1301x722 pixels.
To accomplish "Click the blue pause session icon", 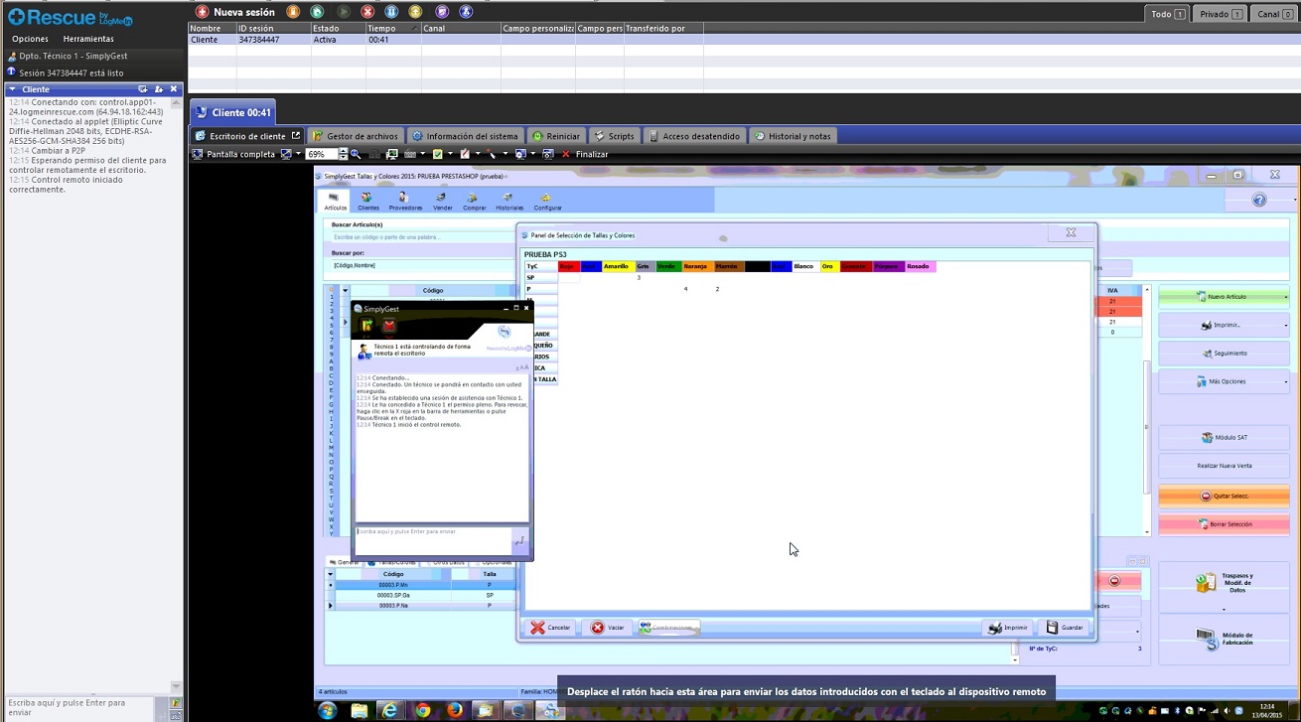I will pos(392,12).
